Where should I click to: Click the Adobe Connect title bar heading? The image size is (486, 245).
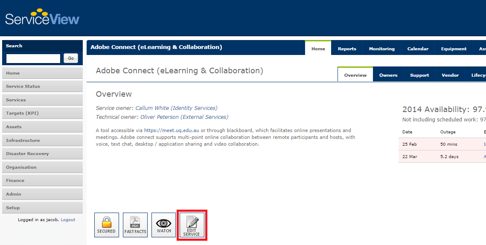pyautogui.click(x=156, y=47)
